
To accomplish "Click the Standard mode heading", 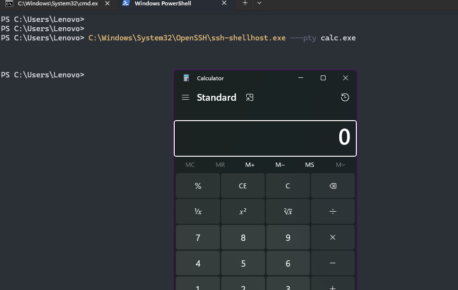I will [x=217, y=97].
